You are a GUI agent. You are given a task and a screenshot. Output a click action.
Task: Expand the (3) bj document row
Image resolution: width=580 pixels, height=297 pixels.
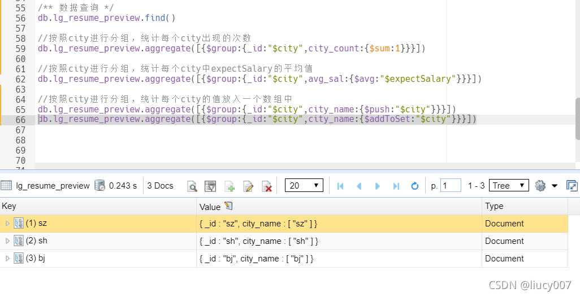7,258
